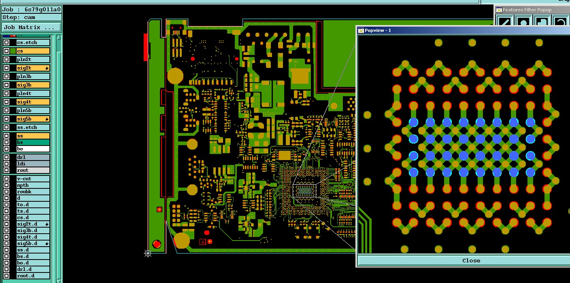Click the origin crosshair marker at board corner
The height and width of the screenshot is (283, 570).
click(x=148, y=253)
